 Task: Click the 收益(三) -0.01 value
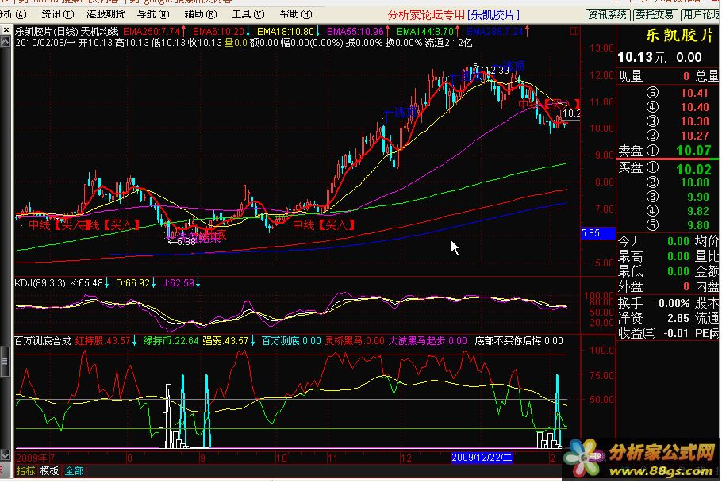pyautogui.click(x=676, y=333)
